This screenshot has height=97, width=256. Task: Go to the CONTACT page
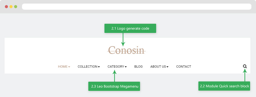[184, 67]
